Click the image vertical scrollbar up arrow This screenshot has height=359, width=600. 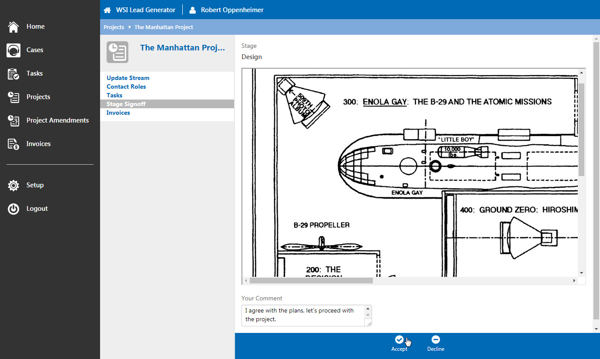582,72
